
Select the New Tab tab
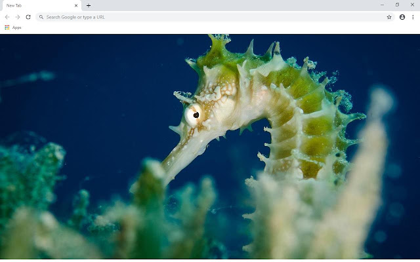pos(41,6)
